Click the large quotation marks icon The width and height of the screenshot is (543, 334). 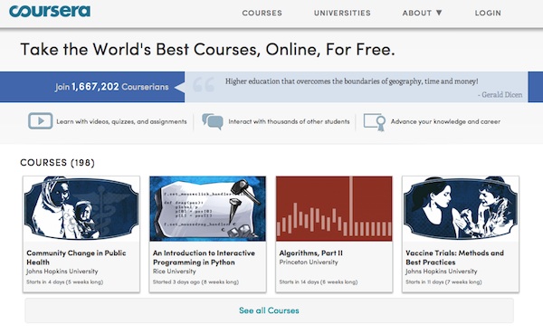(x=204, y=85)
